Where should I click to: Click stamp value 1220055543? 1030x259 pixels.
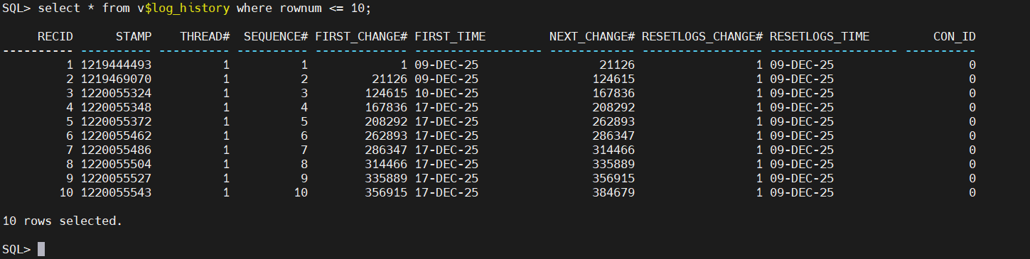click(116, 192)
